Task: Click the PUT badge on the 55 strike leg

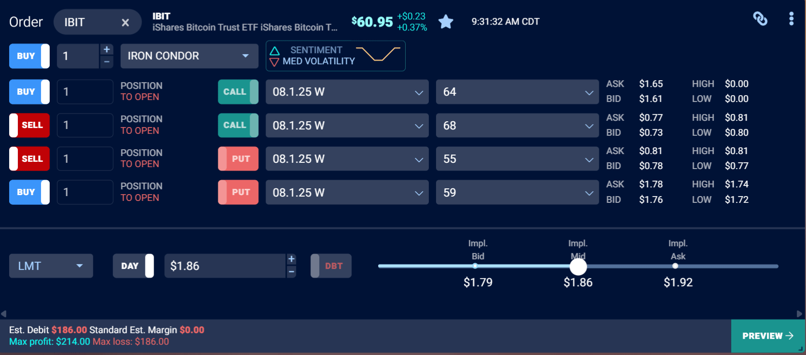Action: [238, 158]
